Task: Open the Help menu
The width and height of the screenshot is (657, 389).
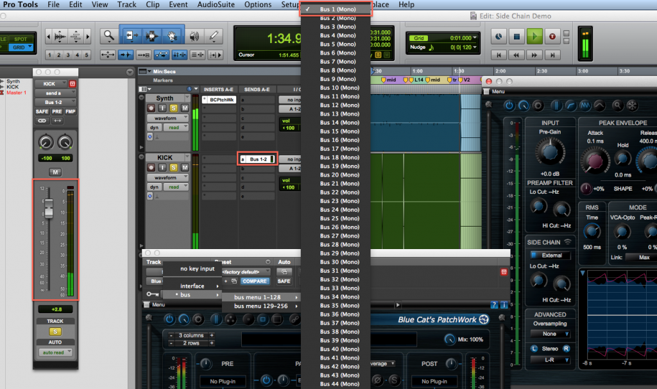Action: pos(406,4)
